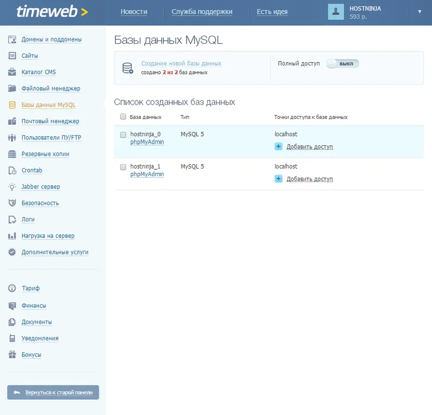Click the plus icon for hostninja_1 access

point(279,179)
